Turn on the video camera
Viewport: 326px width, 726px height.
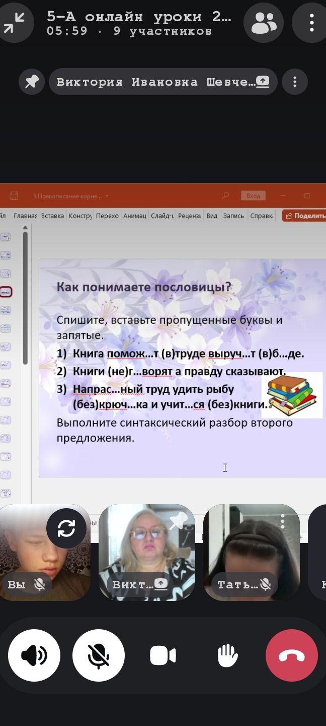[x=163, y=656]
